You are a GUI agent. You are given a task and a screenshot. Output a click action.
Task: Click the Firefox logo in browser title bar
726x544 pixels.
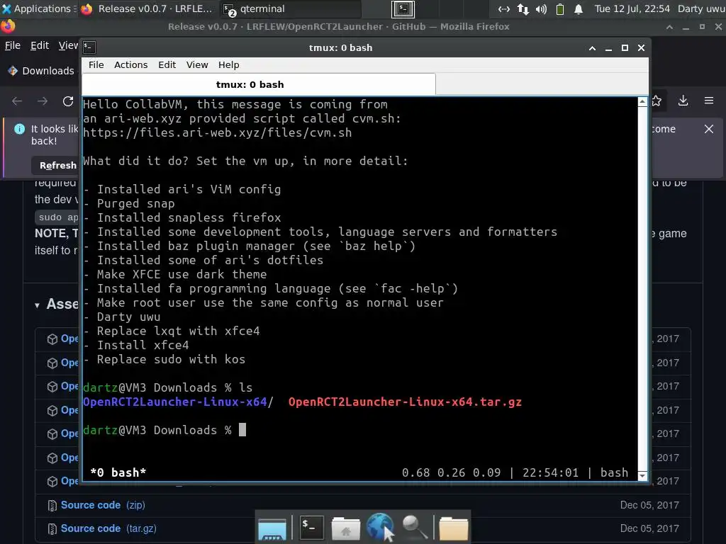[x=7, y=26]
